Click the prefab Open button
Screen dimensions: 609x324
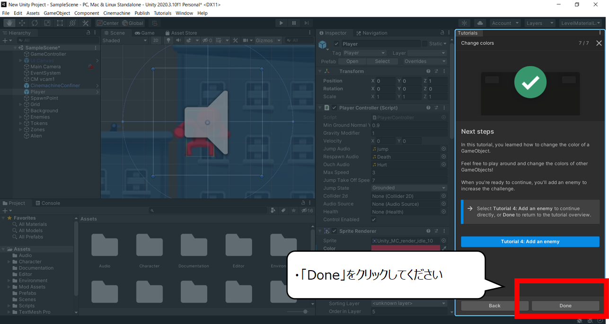[352, 61]
